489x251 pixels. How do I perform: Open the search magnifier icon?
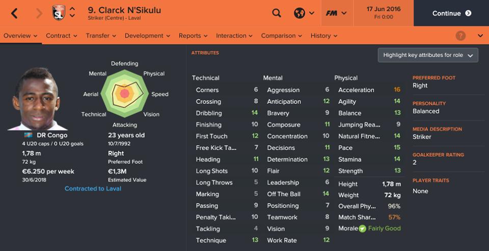tap(277, 13)
